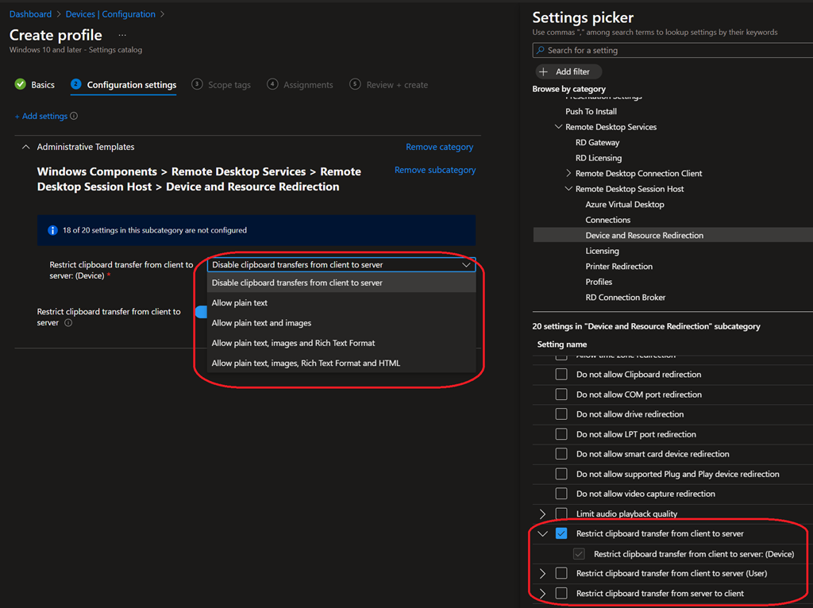
Task: Click the green Basics step checkmark icon
Action: point(21,84)
